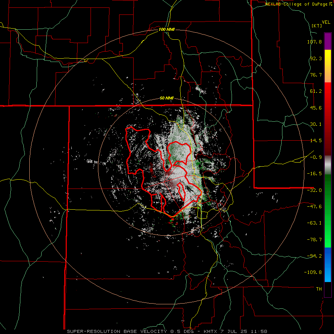Click the -16.5 velocity scale value
This screenshot has height=334, width=334.
314,174
